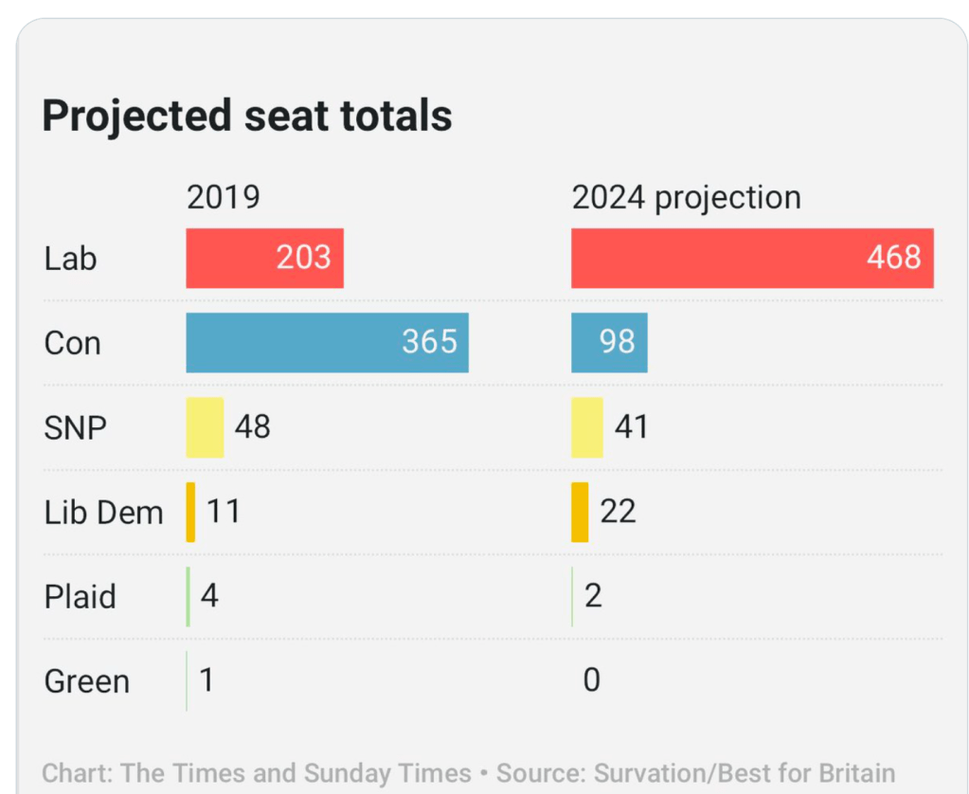Screen dimensions: 969x794
Task: Click the Green 2024 projection value "0"
Action: point(591,680)
